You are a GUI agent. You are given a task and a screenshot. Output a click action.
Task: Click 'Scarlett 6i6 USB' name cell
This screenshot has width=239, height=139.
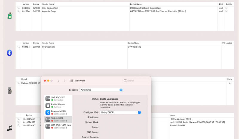pos(177,126)
